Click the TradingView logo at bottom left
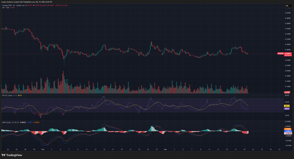294x159 pixels. point(11,155)
